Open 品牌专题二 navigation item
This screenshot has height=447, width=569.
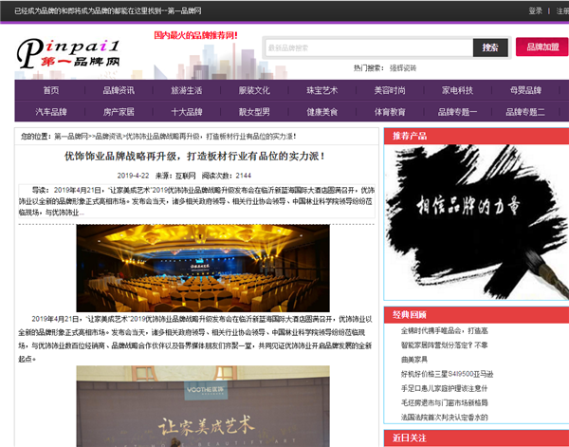[525, 112]
